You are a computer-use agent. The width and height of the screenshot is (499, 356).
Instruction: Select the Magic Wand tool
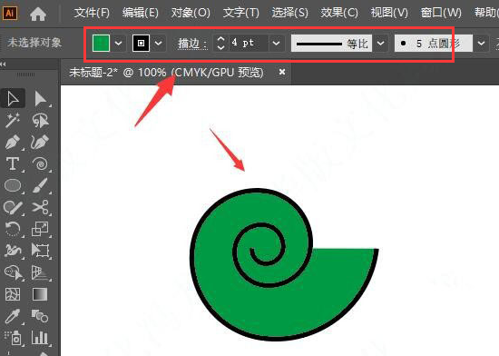click(x=13, y=121)
